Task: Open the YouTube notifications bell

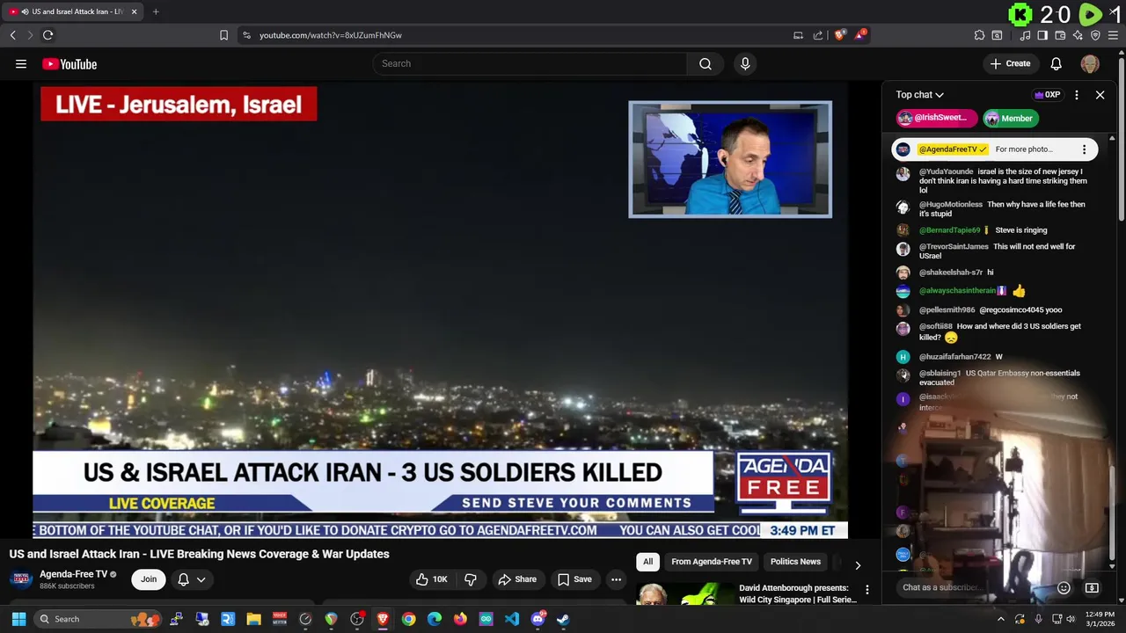Action: 1057,63
